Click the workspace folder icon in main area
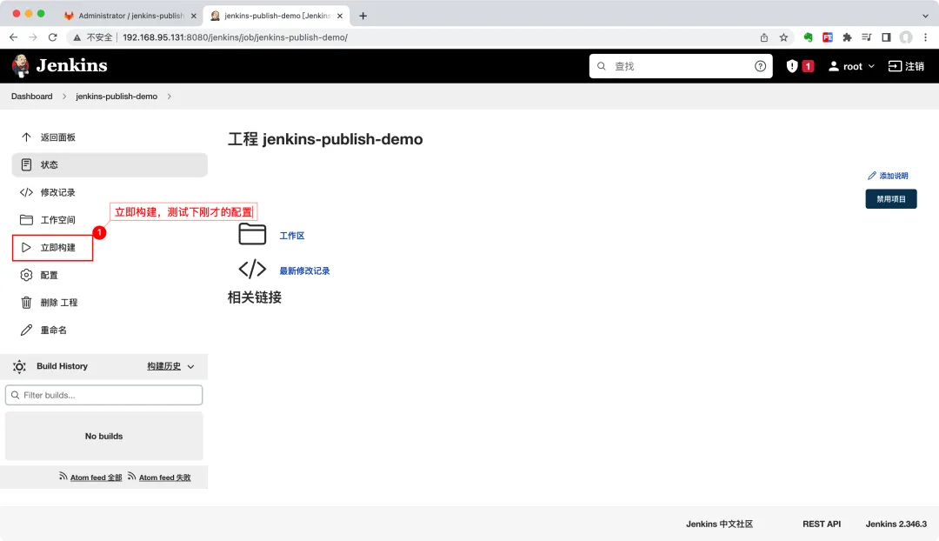The image size is (939, 541). [x=252, y=234]
